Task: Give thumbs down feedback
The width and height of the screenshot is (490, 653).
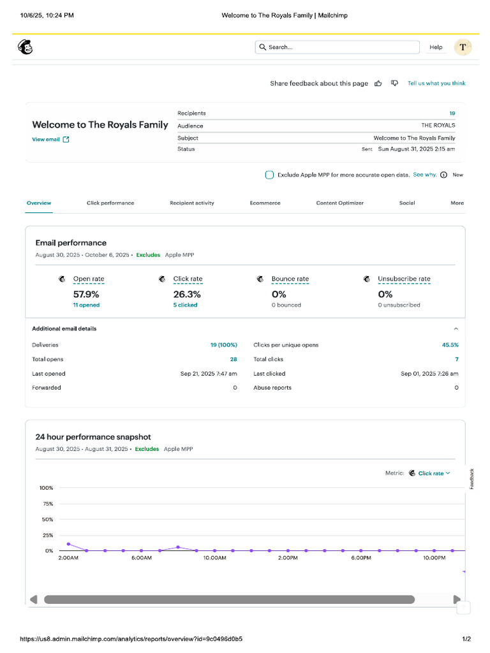Action: click(x=394, y=84)
